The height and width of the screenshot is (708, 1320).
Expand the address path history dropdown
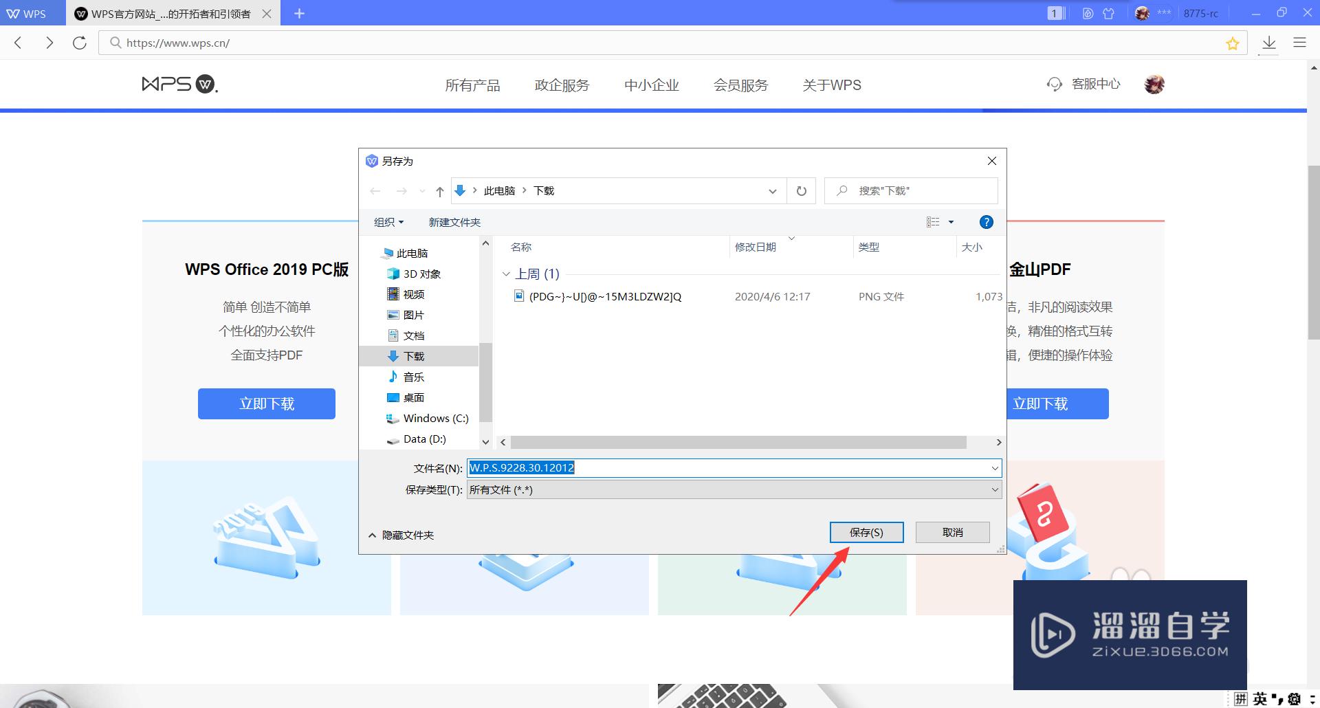coord(772,191)
